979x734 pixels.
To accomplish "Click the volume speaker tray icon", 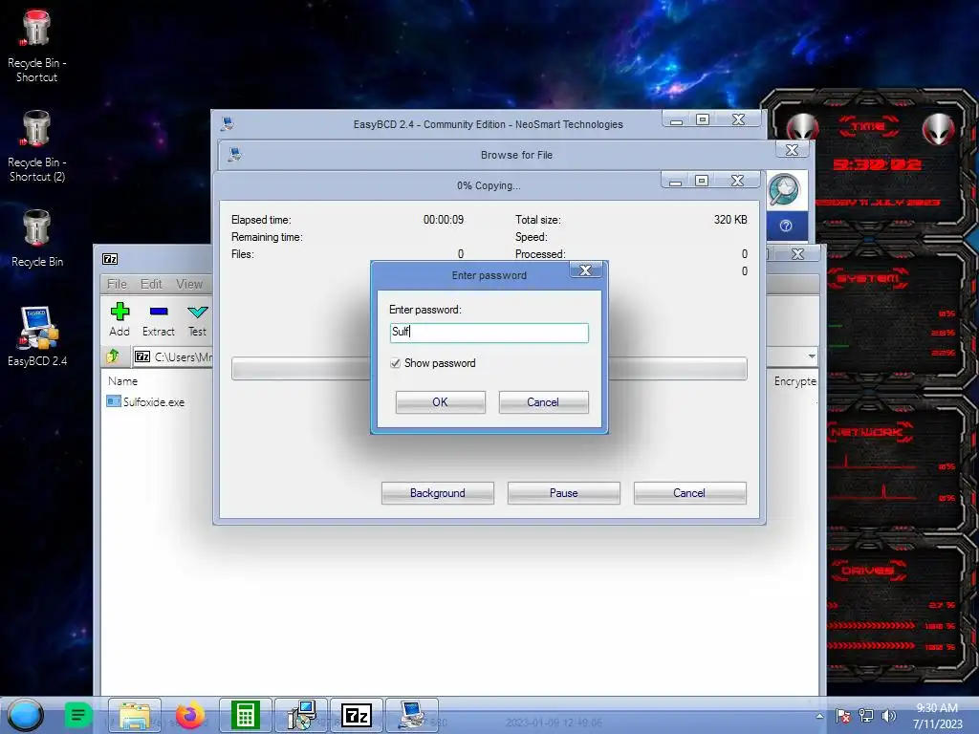I will coord(888,716).
